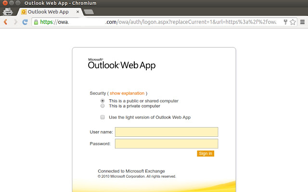Screen dimensions: 308x192
Task: Click the Outlook Web App logo text
Action: [122, 64]
